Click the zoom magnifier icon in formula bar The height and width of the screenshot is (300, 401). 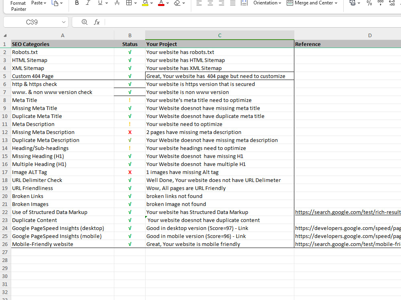pyautogui.click(x=84, y=22)
